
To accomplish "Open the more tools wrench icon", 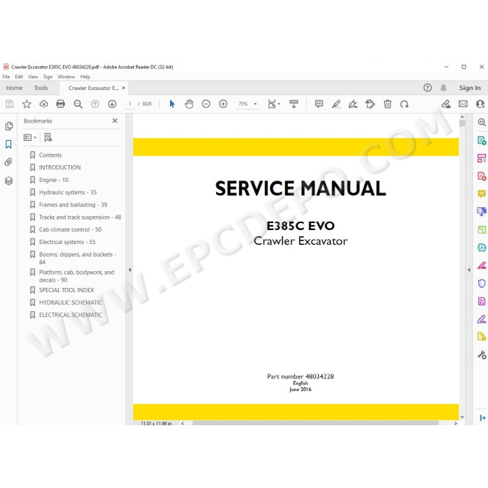I will 482,354.
